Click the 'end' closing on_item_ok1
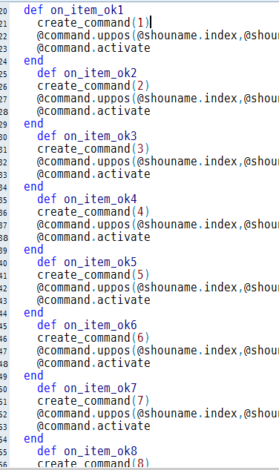The height and width of the screenshot is (470, 279). click(x=33, y=61)
